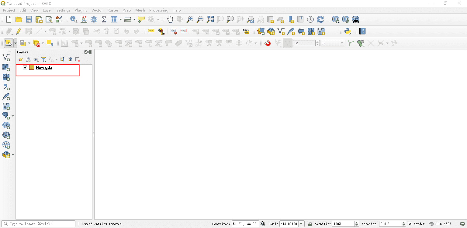The image size is (467, 228).
Task: Filter the legend with the funnel icon
Action: tap(43, 59)
